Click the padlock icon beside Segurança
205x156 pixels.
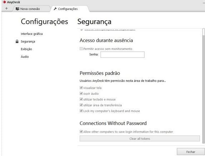pyautogui.click(x=17, y=41)
